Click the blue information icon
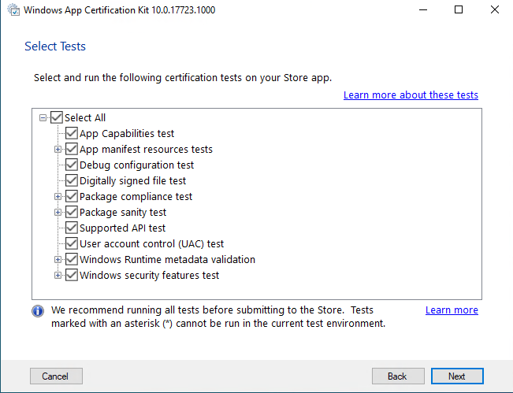 [38, 311]
